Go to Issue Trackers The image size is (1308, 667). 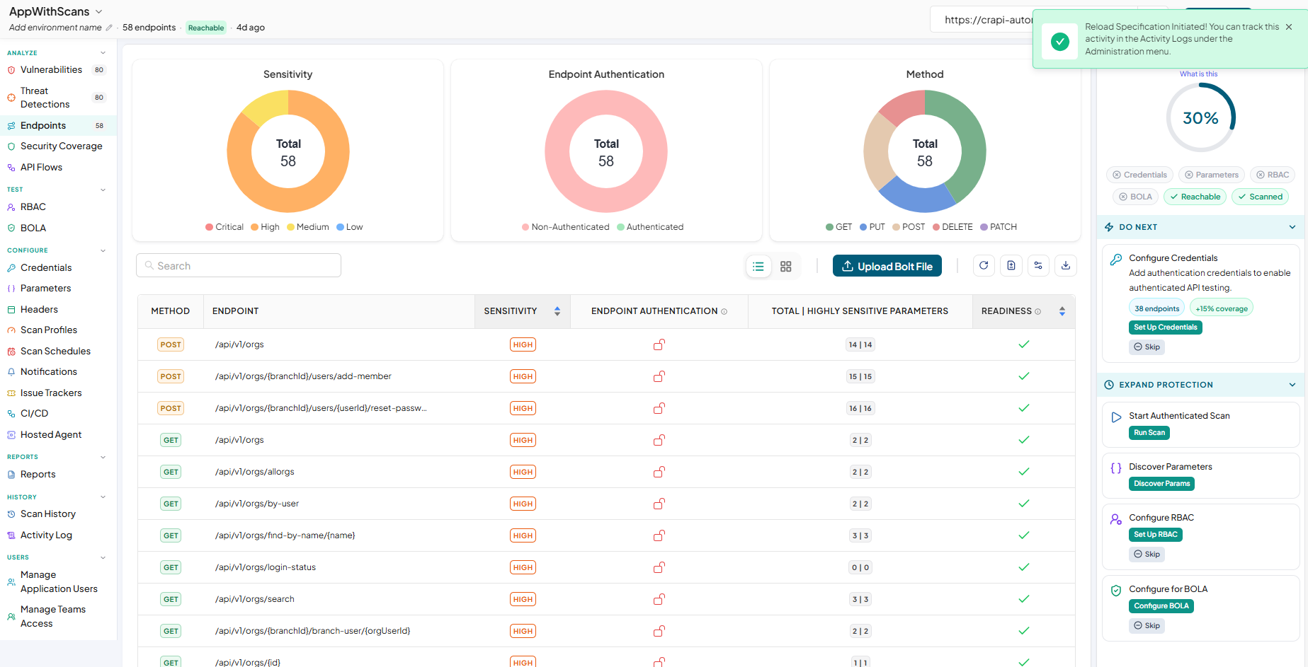(x=58, y=393)
